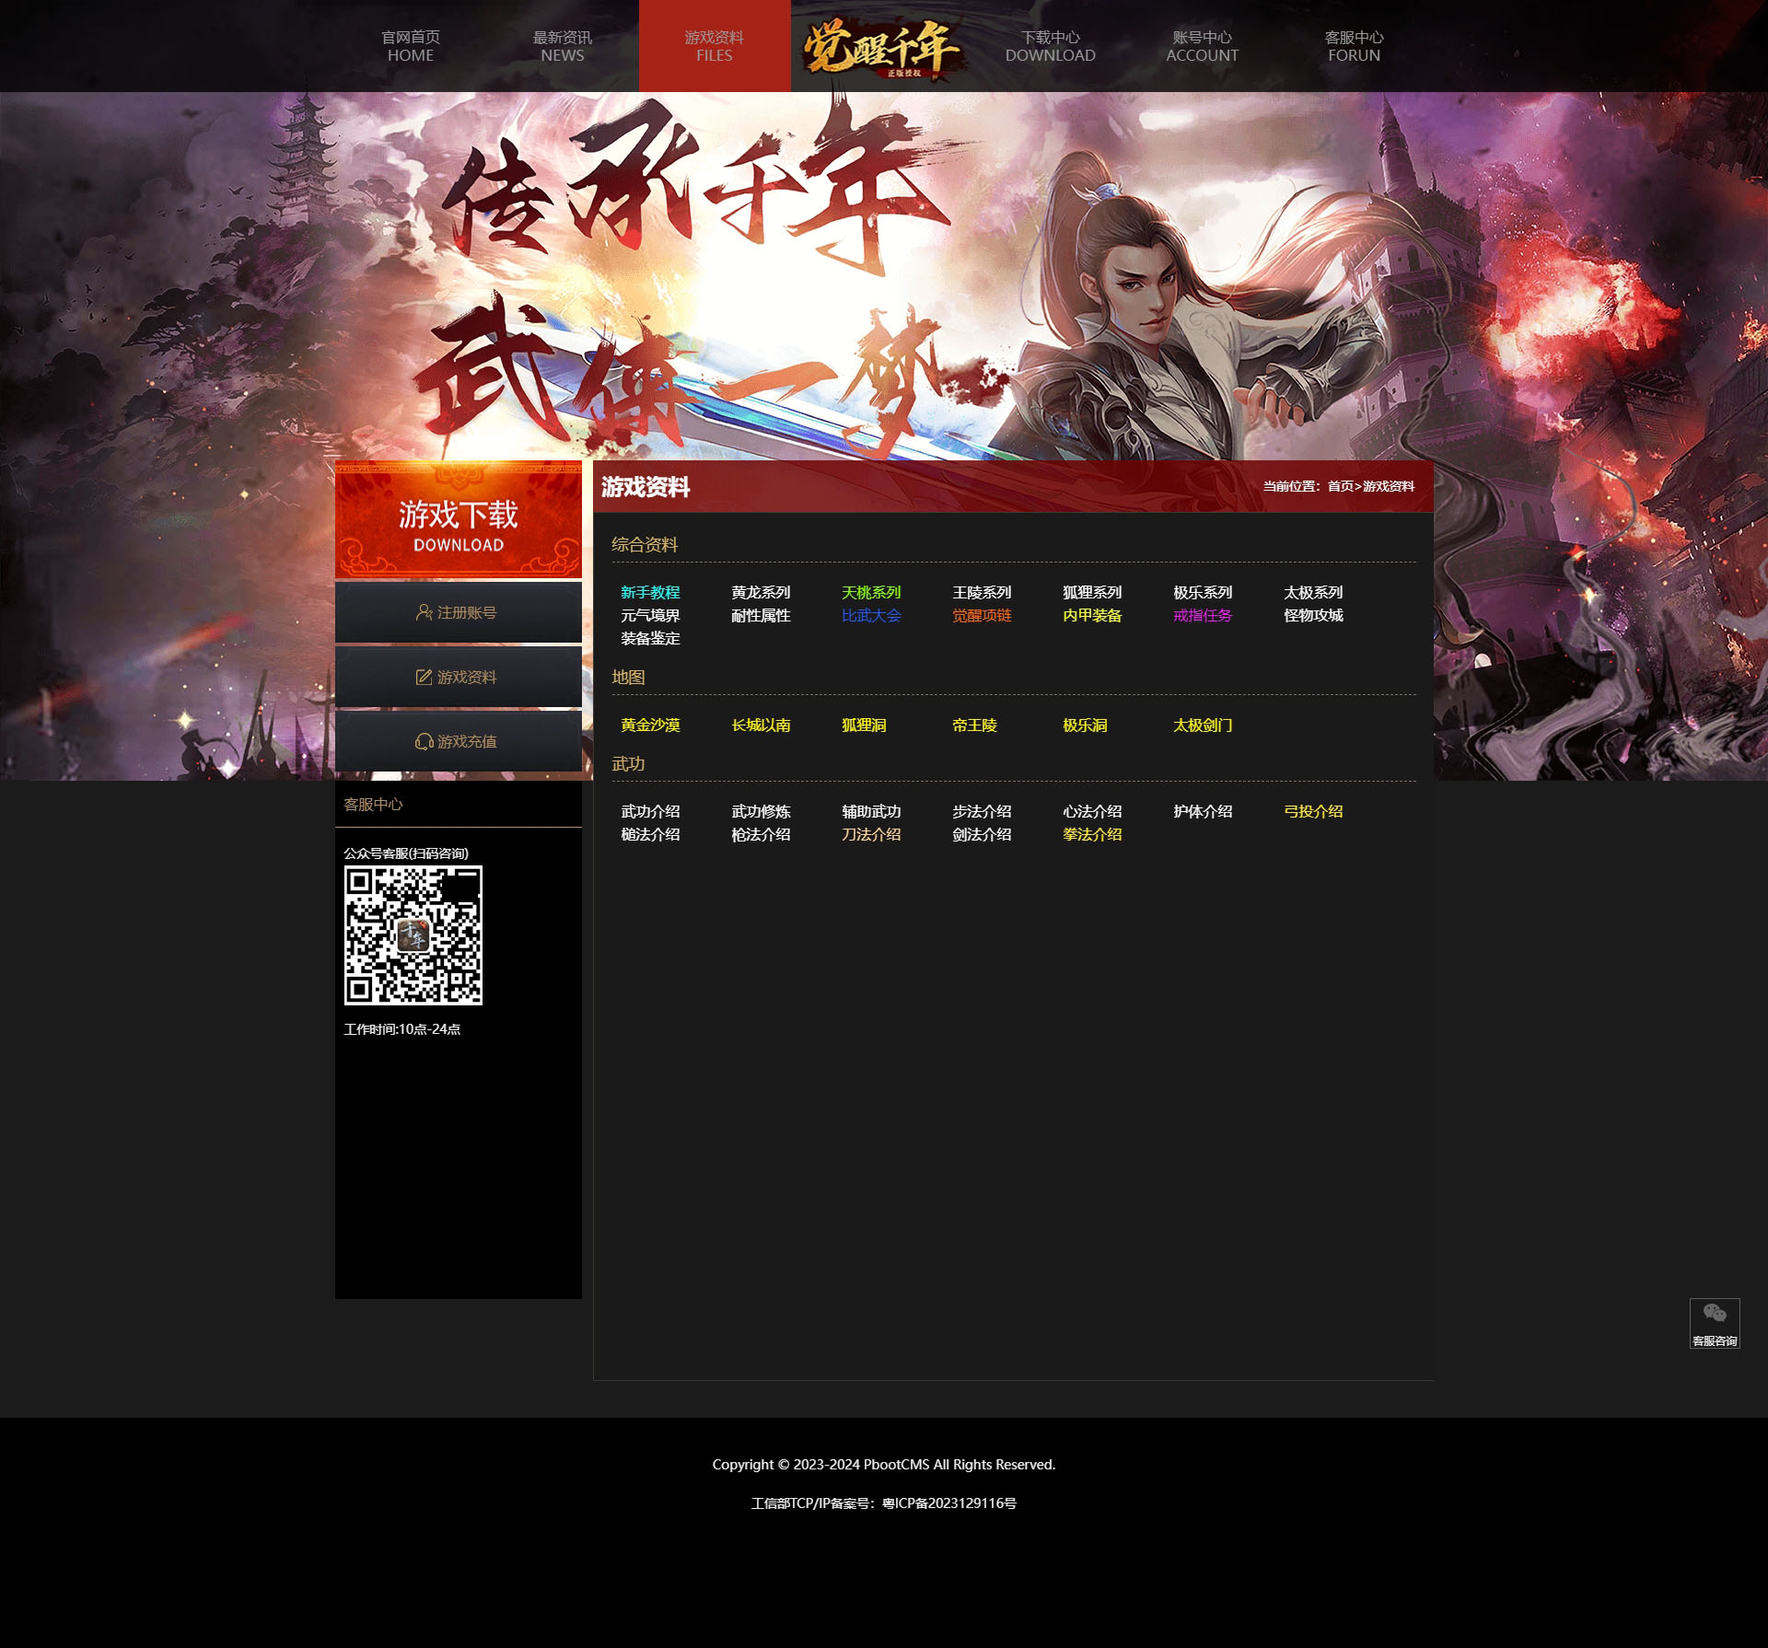Open the 黄金沙漠 map link
This screenshot has height=1648, width=1768.
click(650, 725)
